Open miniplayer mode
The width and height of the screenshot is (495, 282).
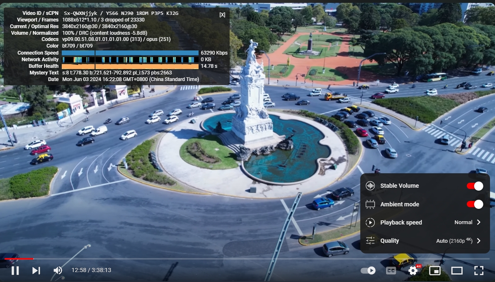coord(434,270)
